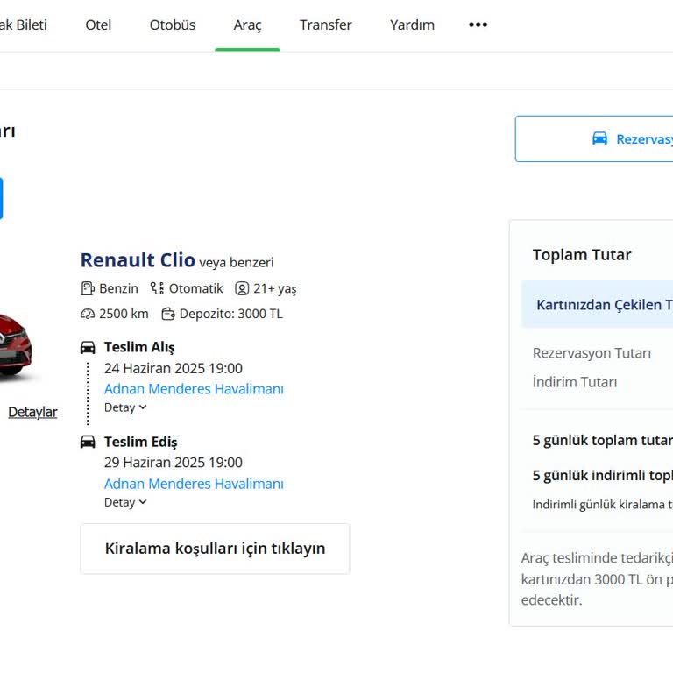Click the 'Benzin' fuel type text
Viewport: 673px width, 673px height.
[x=118, y=288]
